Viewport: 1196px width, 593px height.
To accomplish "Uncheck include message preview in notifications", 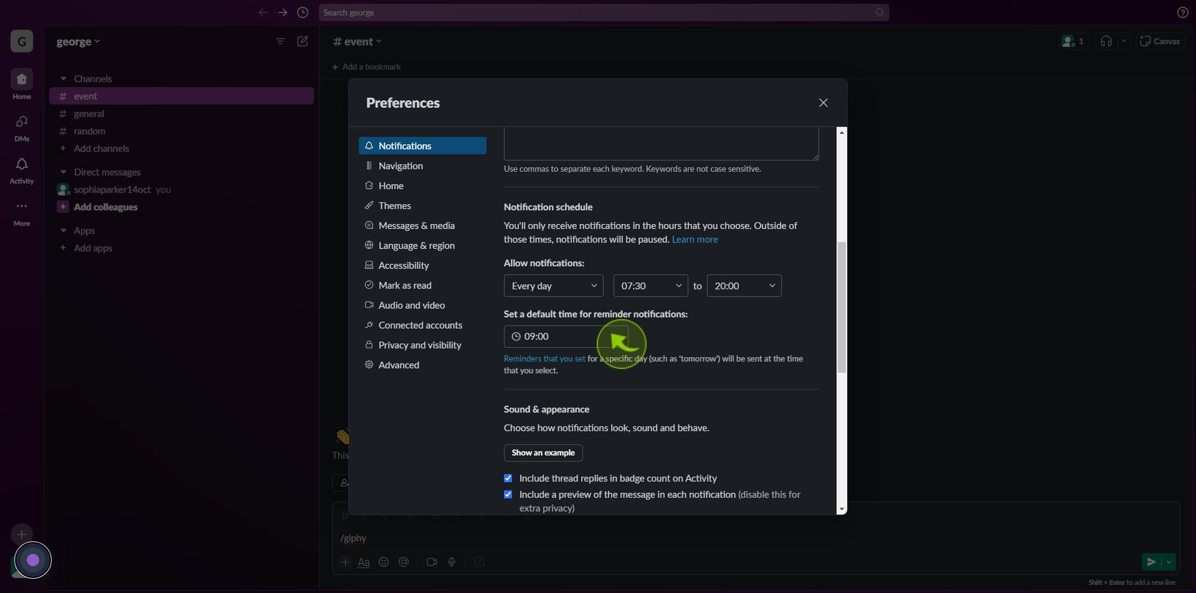I will (508, 495).
